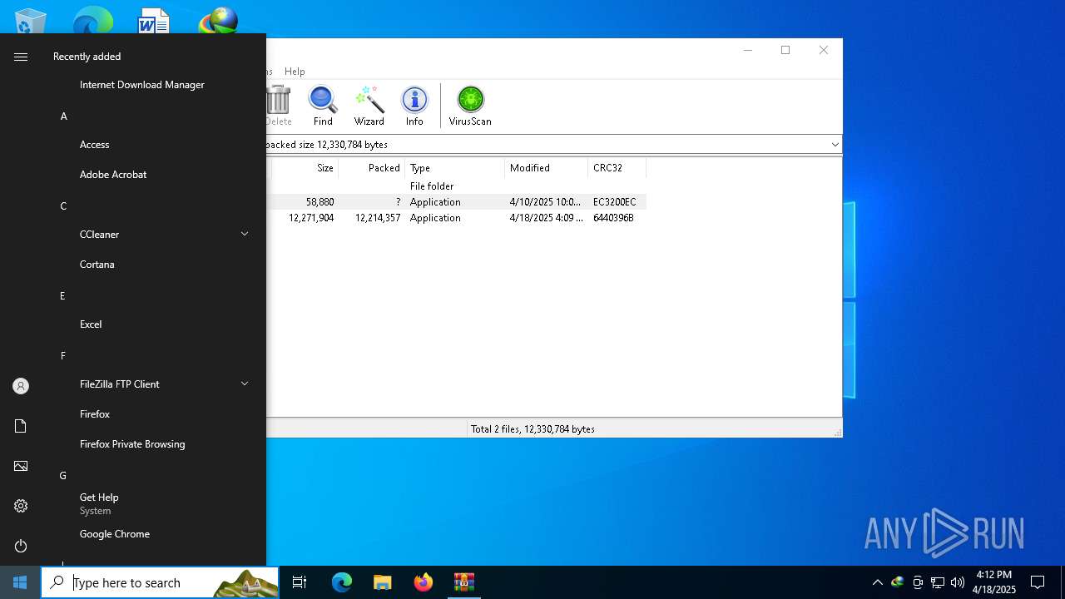The width and height of the screenshot is (1065, 599).
Task: Click the volume speaker tray icon
Action: pos(958,582)
